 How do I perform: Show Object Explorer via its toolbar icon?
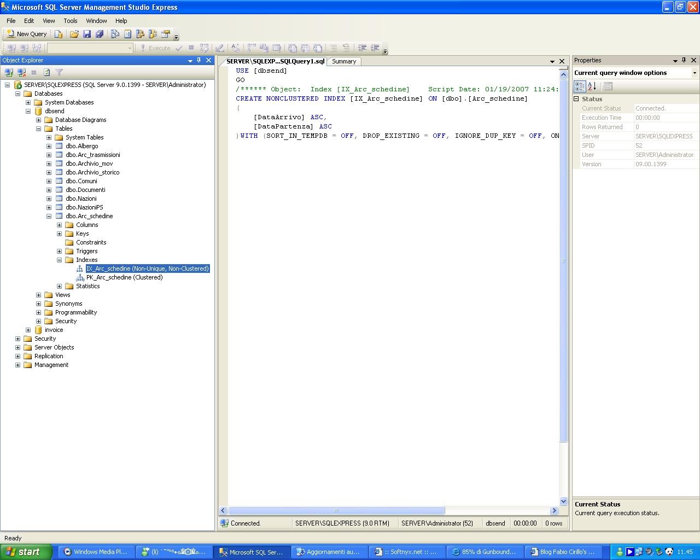(140, 34)
